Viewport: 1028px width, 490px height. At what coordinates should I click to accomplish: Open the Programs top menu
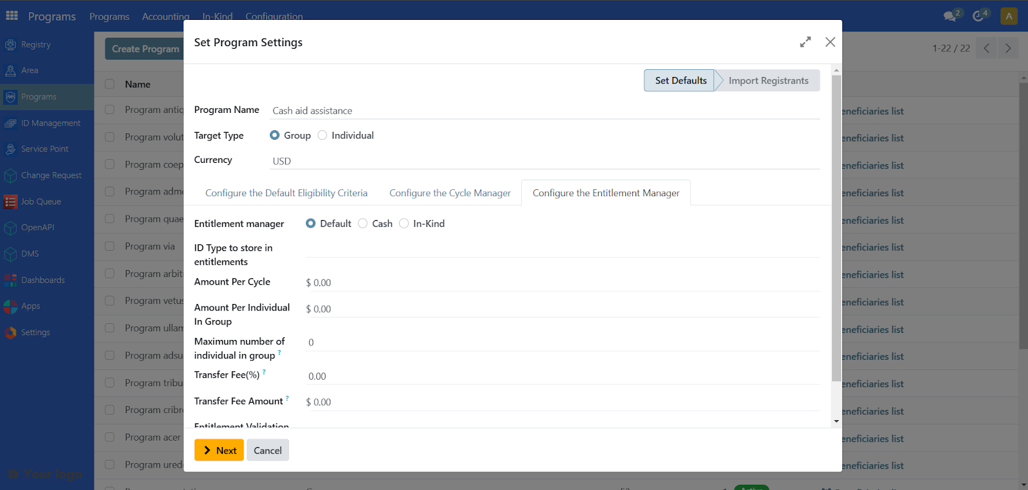(x=109, y=16)
